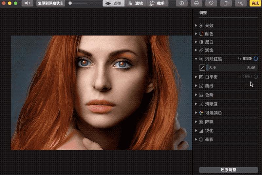Open the more options ellipsis menu
Screen dimensions: 262x175
(196, 3)
